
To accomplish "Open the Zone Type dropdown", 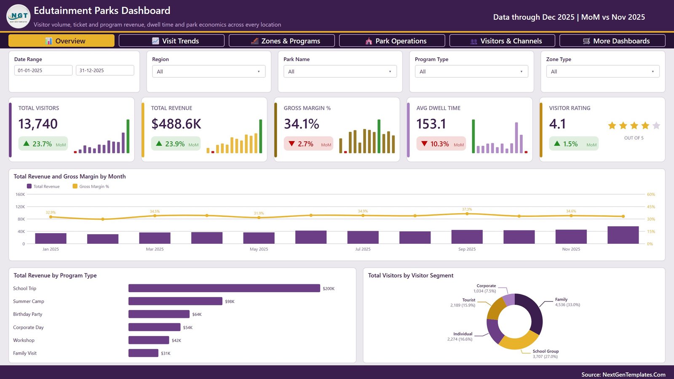I will click(x=603, y=72).
